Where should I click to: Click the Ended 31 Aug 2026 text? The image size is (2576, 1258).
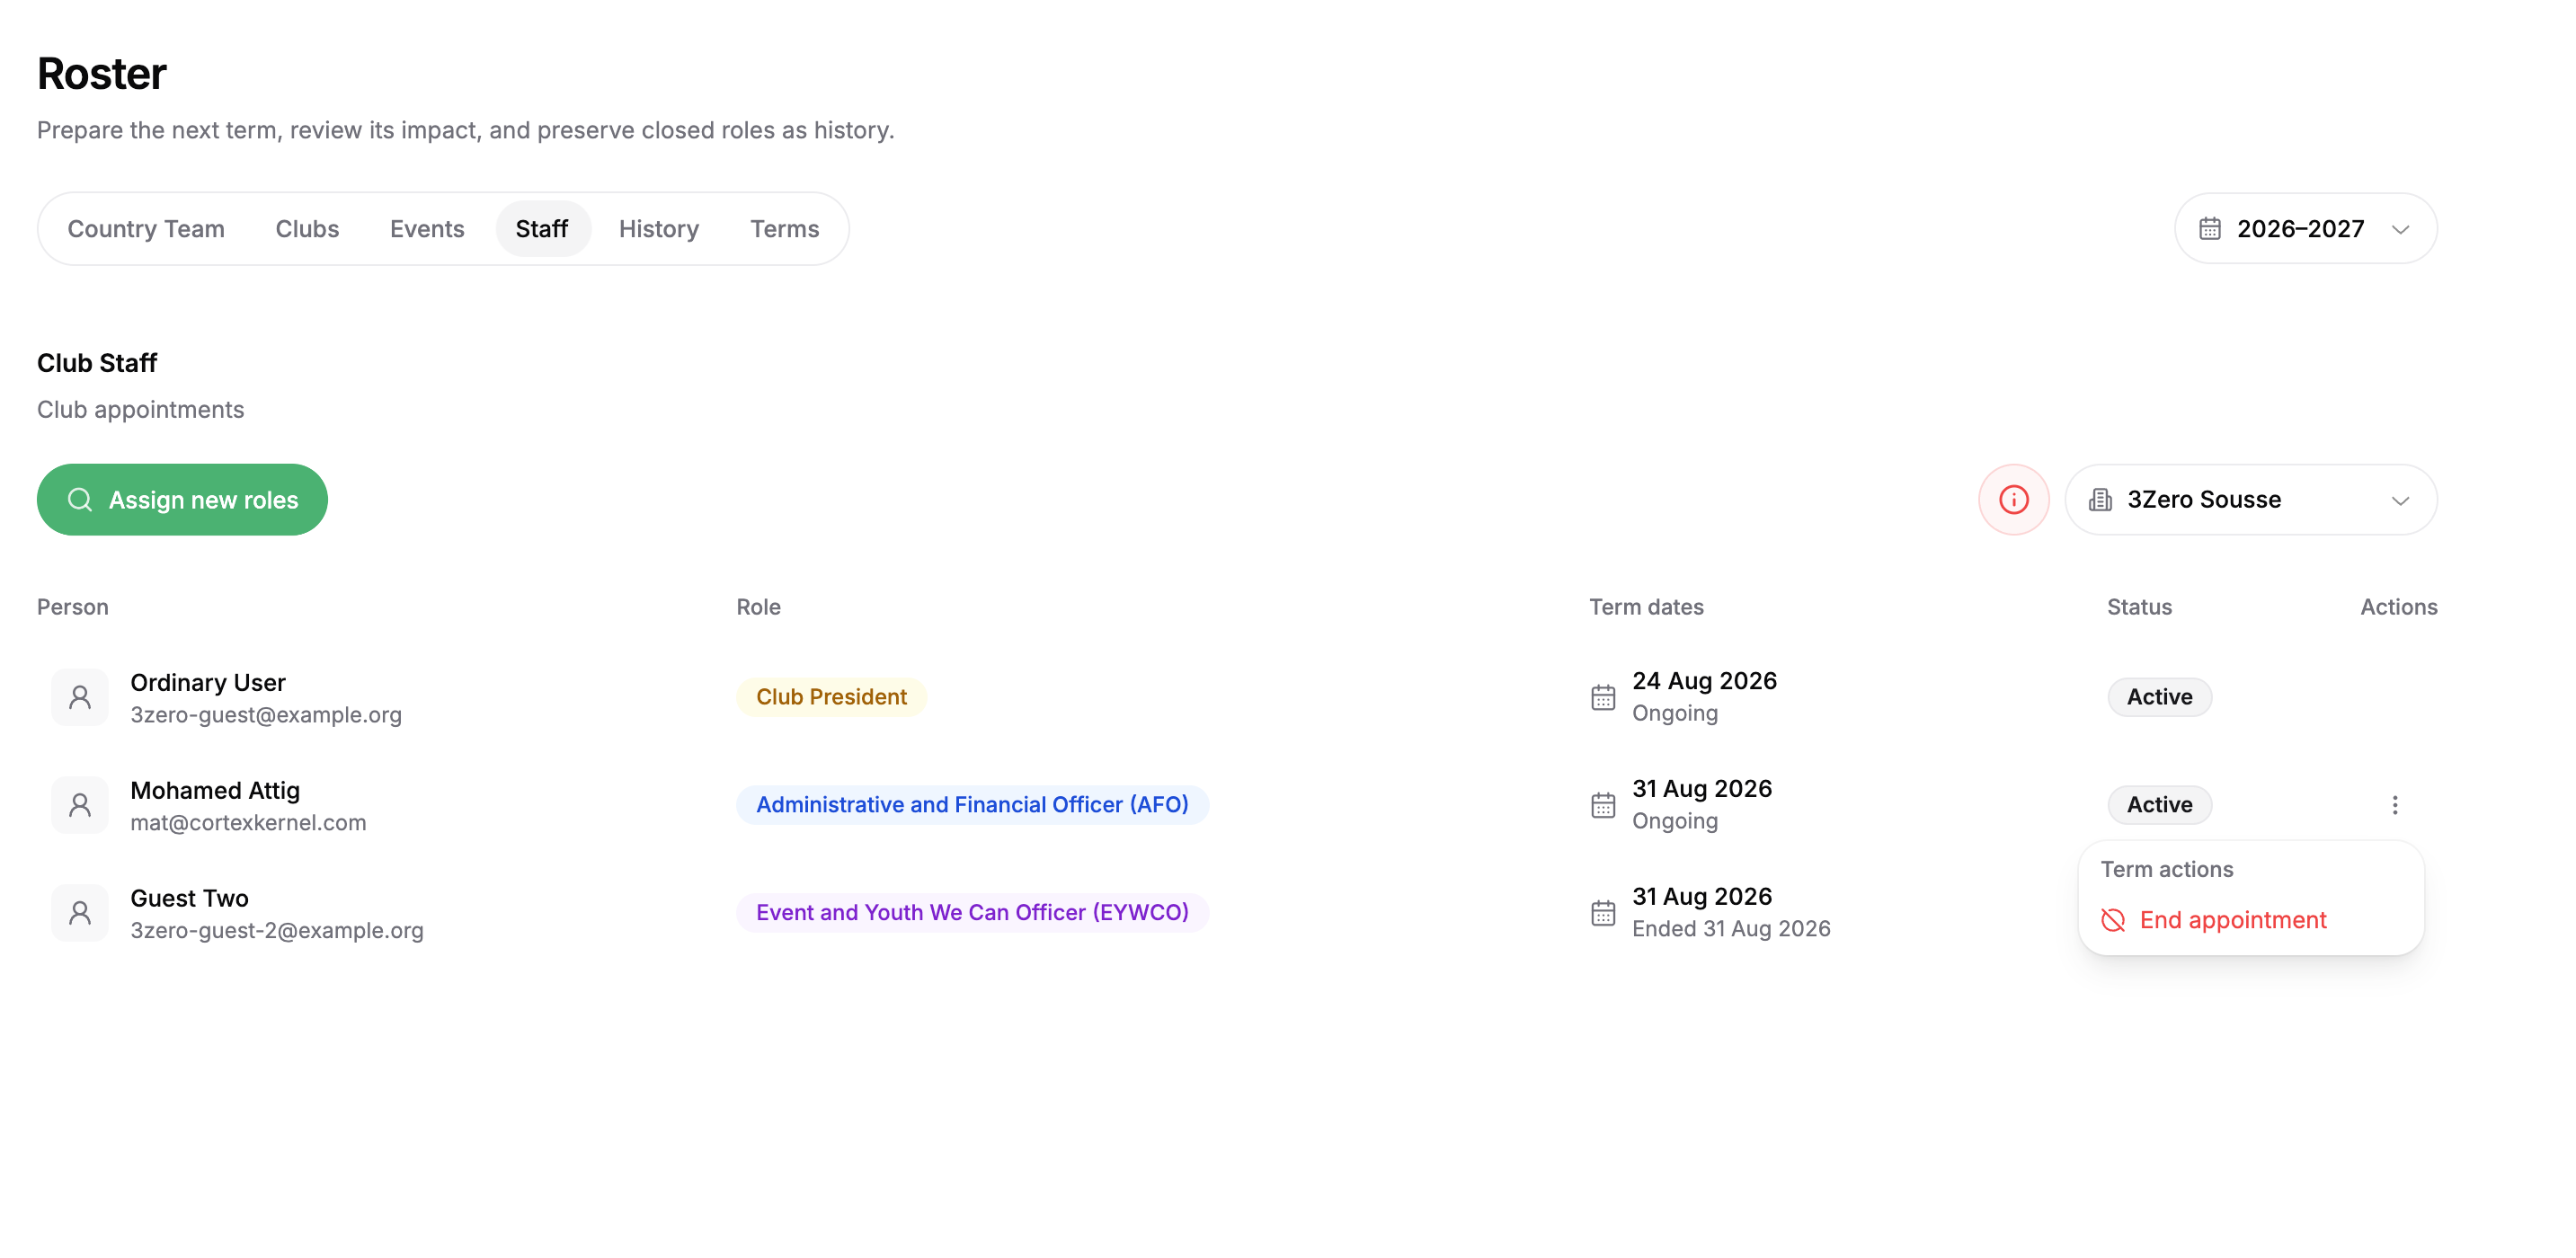pyautogui.click(x=1731, y=929)
